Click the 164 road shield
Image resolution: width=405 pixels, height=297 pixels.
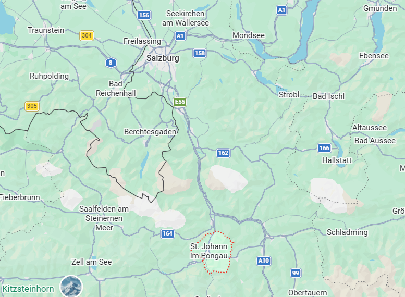coord(167,234)
